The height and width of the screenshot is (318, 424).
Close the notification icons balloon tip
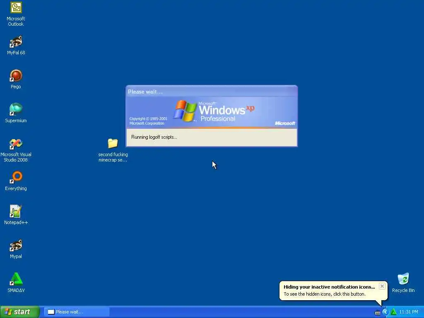[x=382, y=286]
